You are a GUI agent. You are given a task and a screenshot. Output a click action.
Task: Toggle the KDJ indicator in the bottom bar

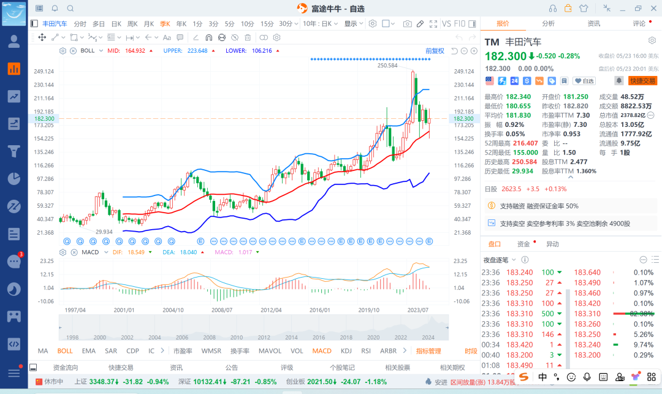click(346, 351)
